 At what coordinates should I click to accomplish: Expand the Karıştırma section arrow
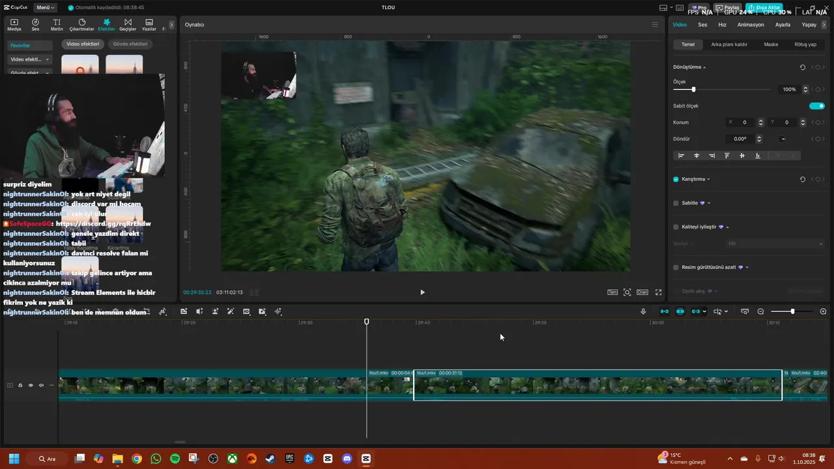[x=708, y=179]
